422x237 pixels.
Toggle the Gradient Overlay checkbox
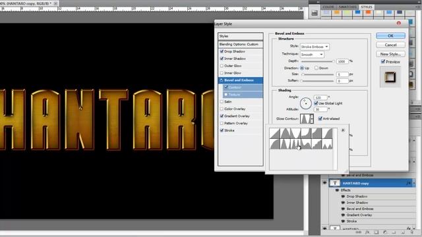click(222, 116)
